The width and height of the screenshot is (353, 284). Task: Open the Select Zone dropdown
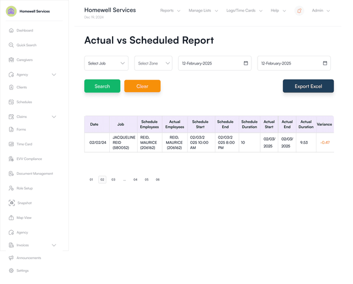click(x=153, y=63)
